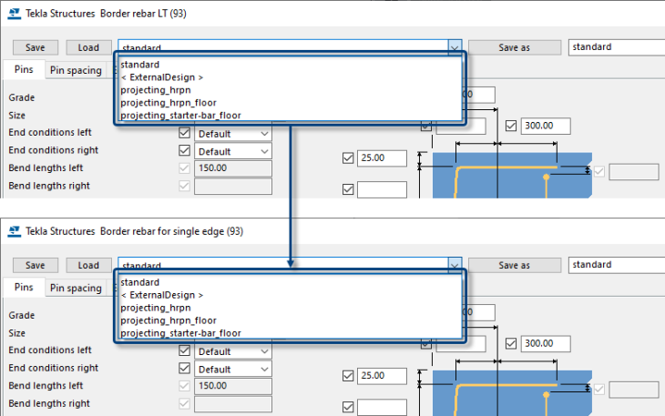Click empty field below 25.00 in single edge window
The width and height of the screenshot is (665, 416).
click(x=382, y=407)
